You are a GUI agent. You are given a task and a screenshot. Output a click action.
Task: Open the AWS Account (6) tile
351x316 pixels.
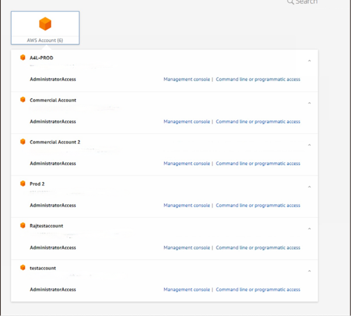pyautogui.click(x=45, y=28)
